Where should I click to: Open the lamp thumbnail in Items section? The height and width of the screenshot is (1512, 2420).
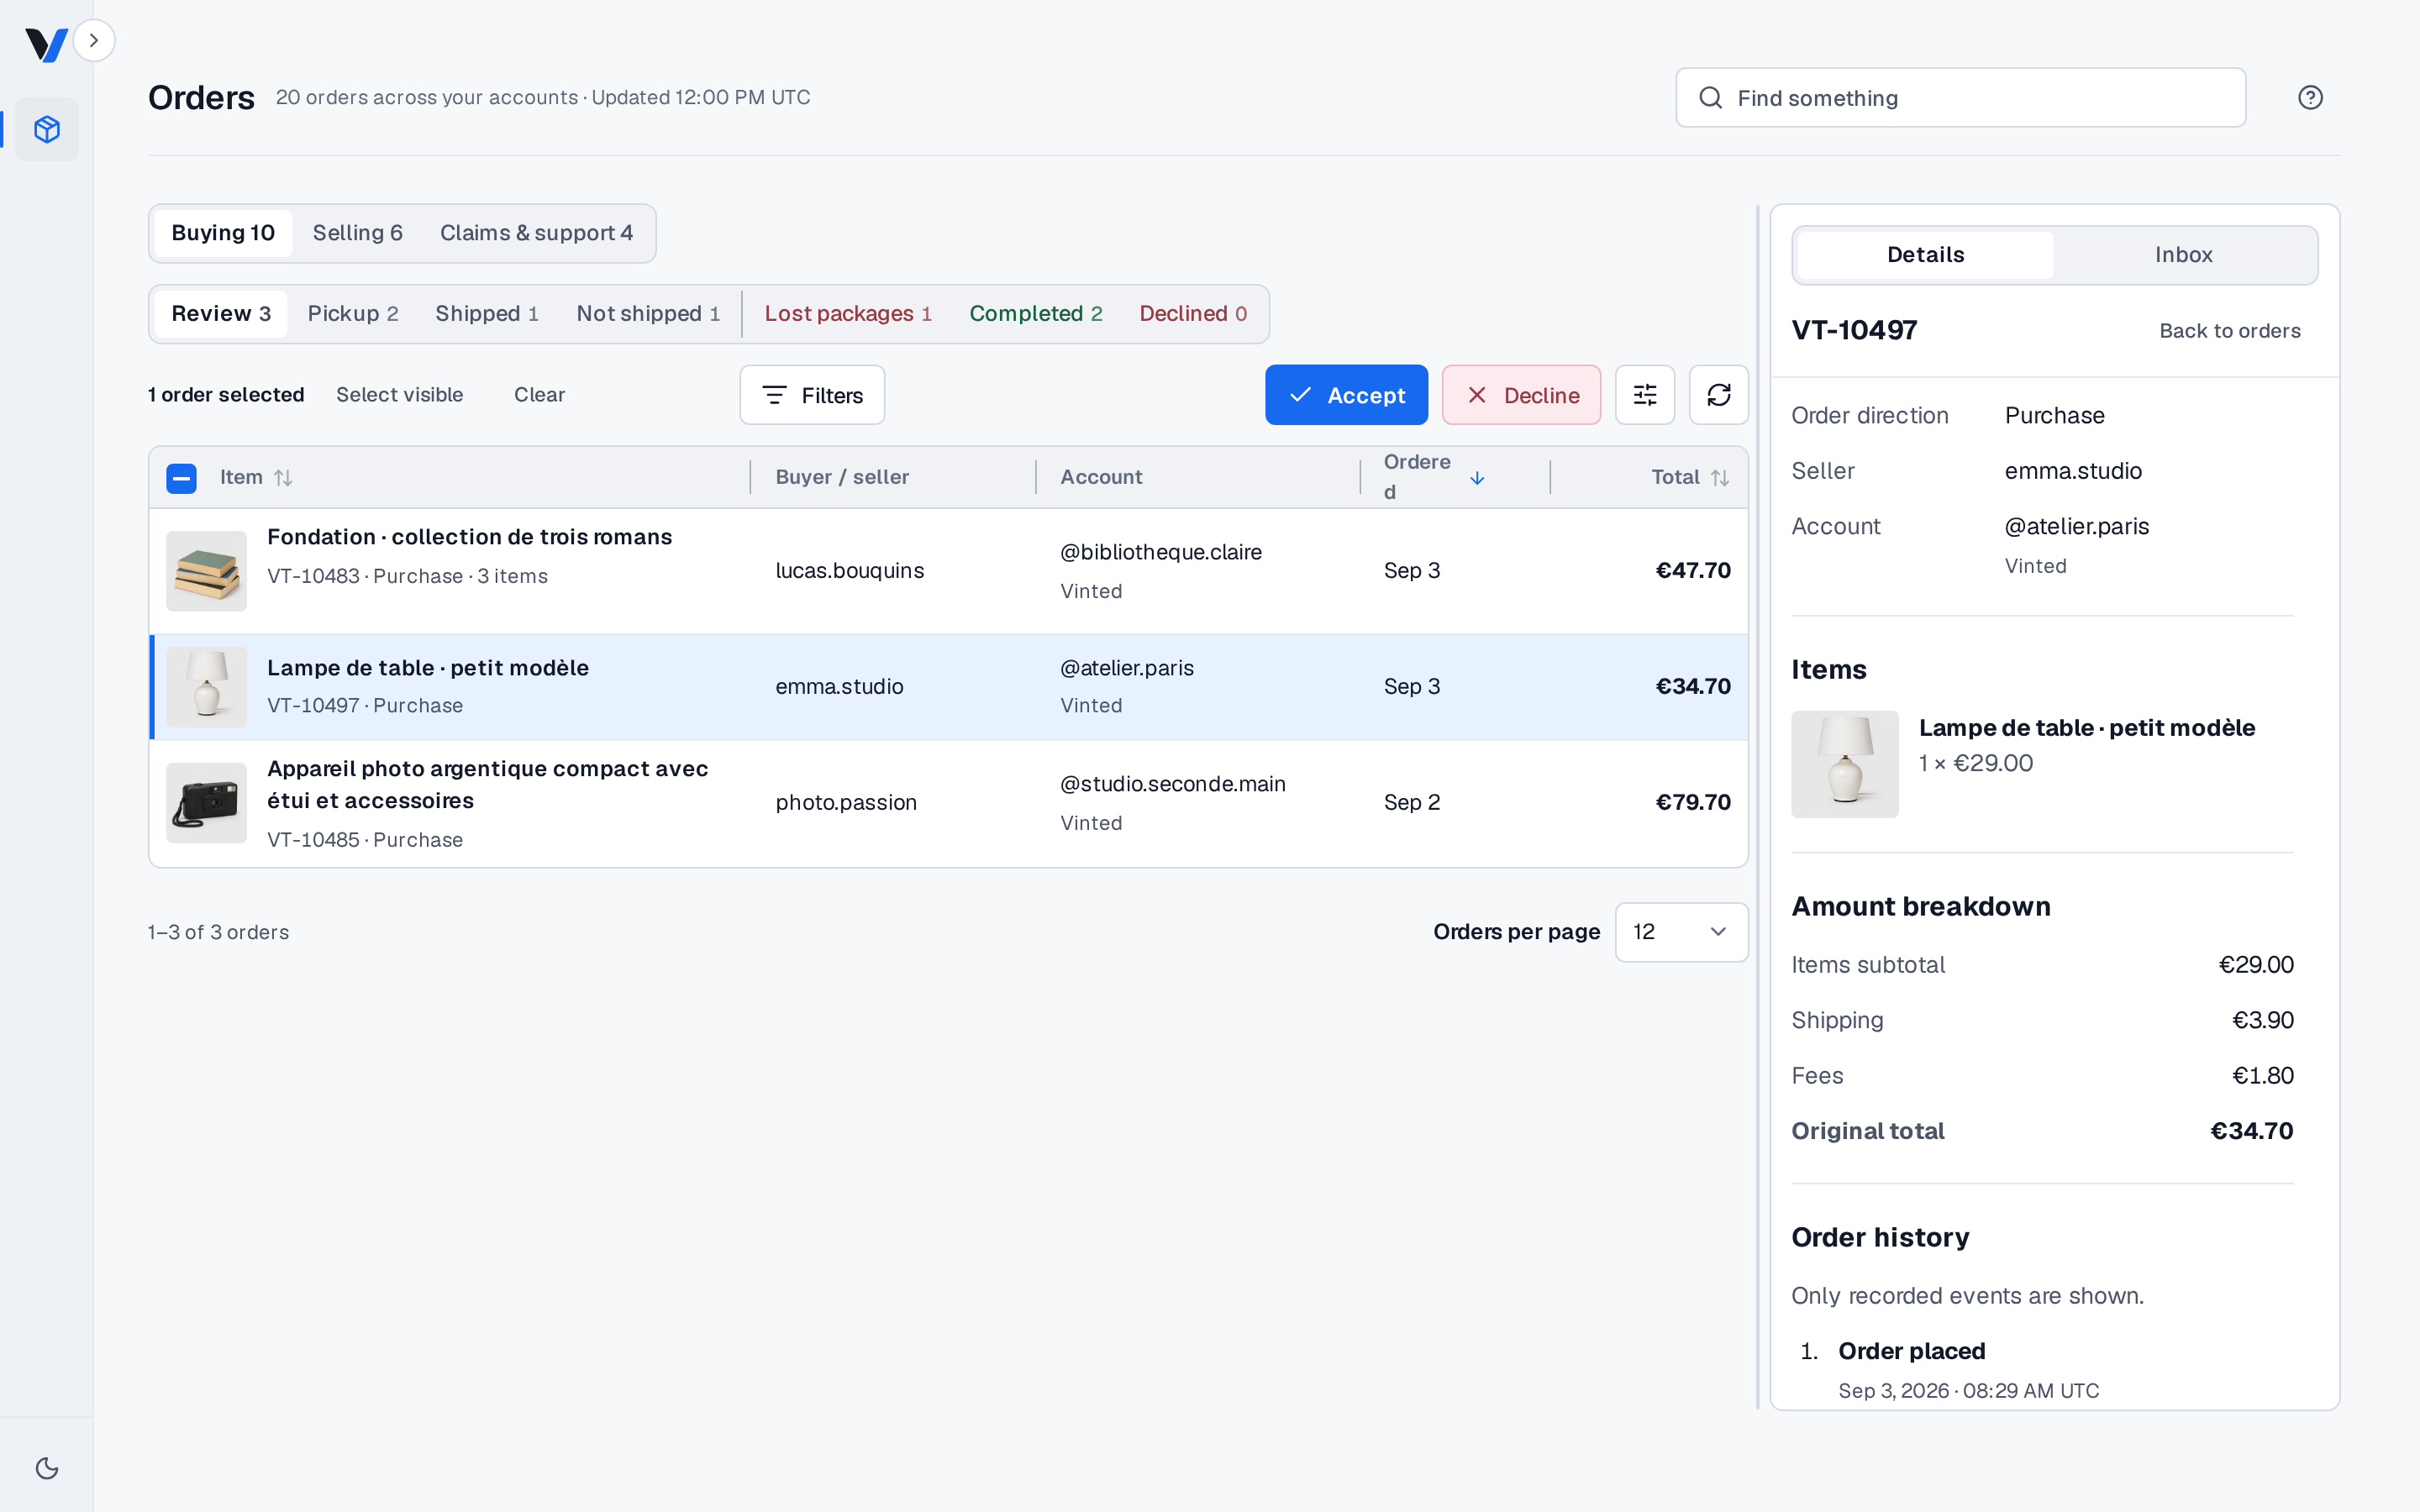[x=1845, y=764]
